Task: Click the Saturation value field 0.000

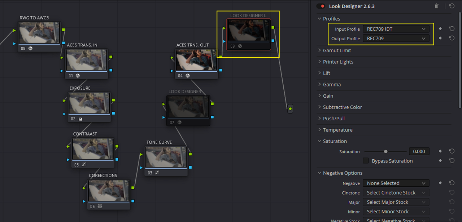Action: 419,152
